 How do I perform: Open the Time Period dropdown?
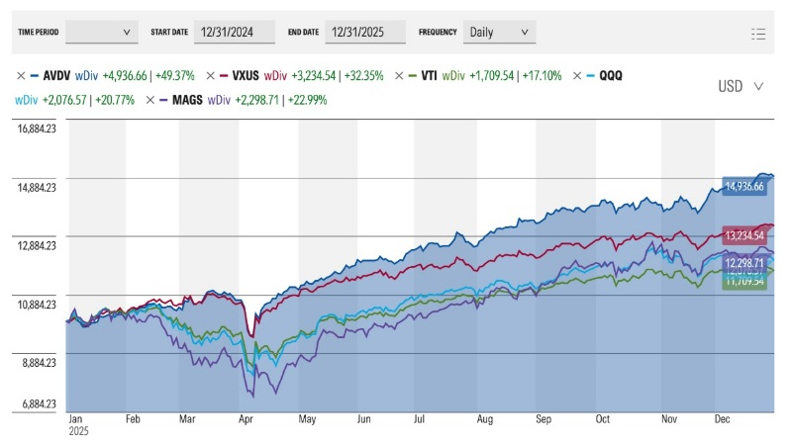click(102, 32)
